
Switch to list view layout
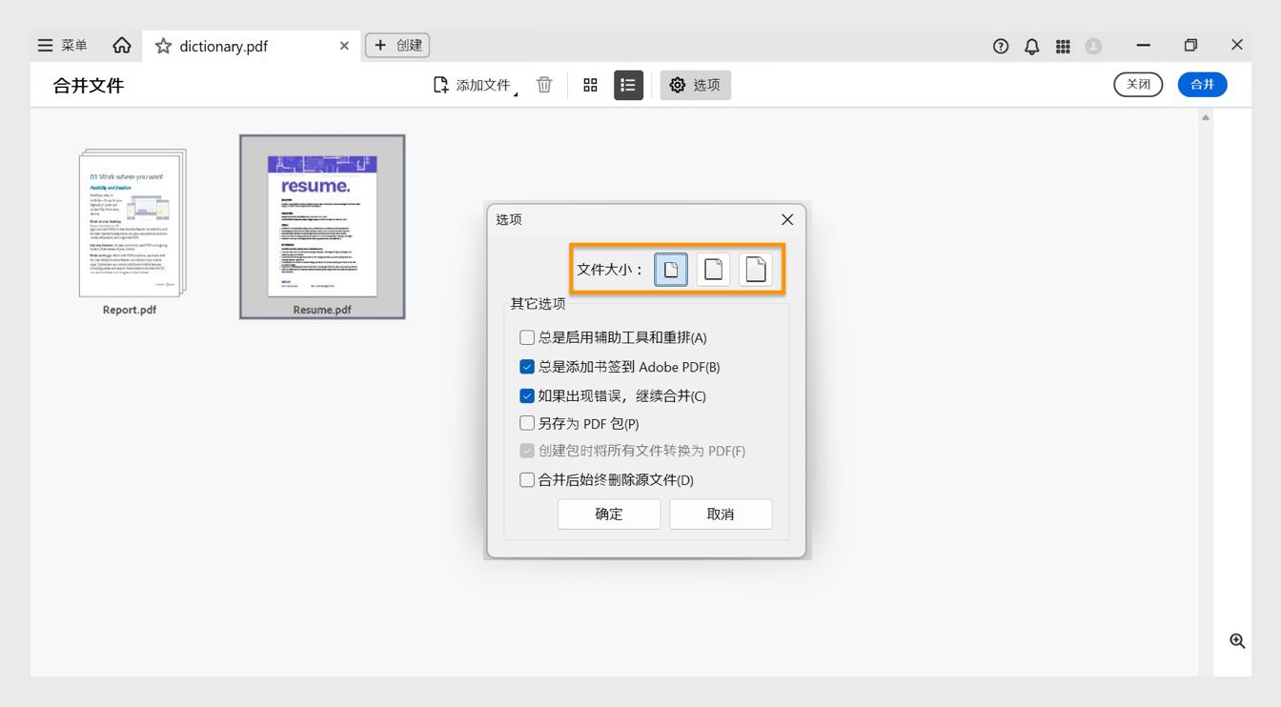(x=628, y=85)
